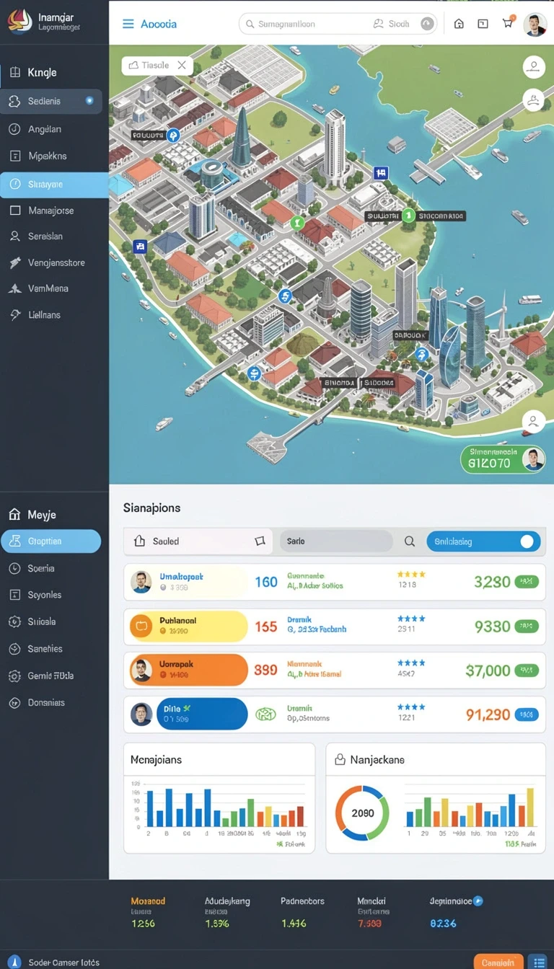Toggle the blue dot beside Sedienis

89,101
